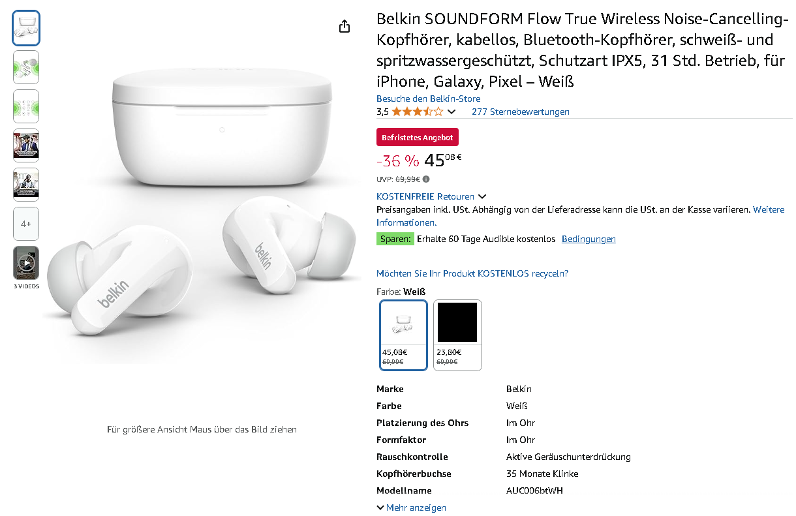Play the product videos thumbnail
This screenshot has width=796, height=516.
[26, 263]
